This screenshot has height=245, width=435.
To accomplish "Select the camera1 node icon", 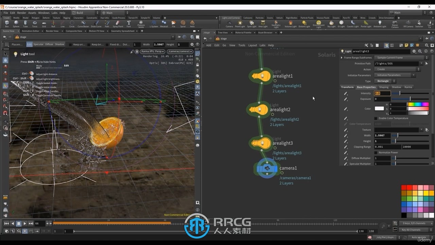I will [267, 168].
